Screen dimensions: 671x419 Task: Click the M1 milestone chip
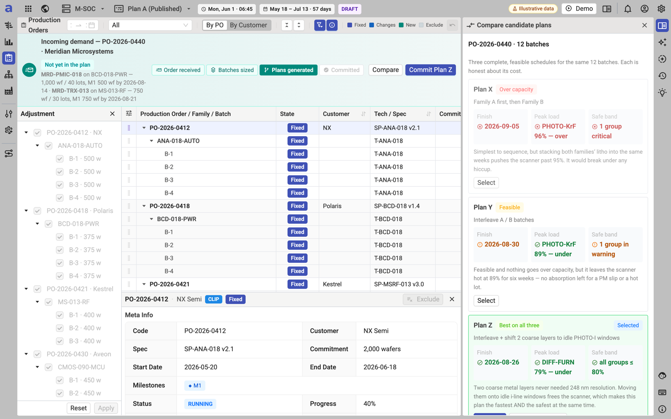pos(195,385)
